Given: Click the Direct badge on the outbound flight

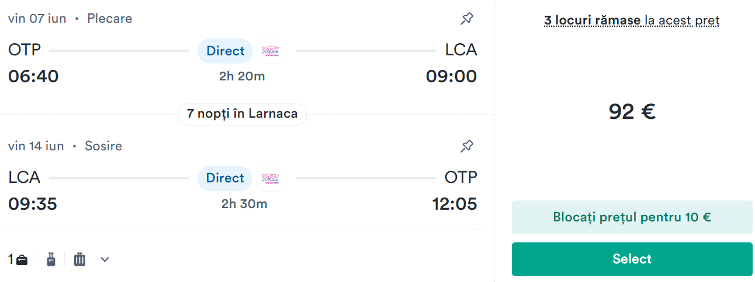Looking at the screenshot, I should click(226, 51).
